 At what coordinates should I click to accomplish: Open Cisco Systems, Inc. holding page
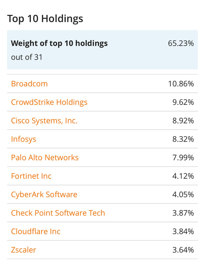[44, 121]
